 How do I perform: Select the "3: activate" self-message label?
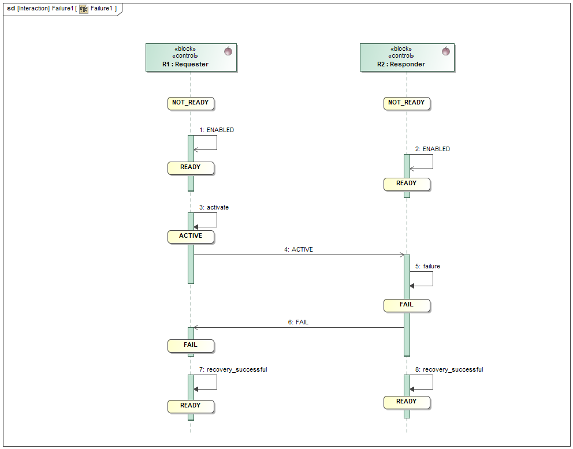tap(214, 207)
